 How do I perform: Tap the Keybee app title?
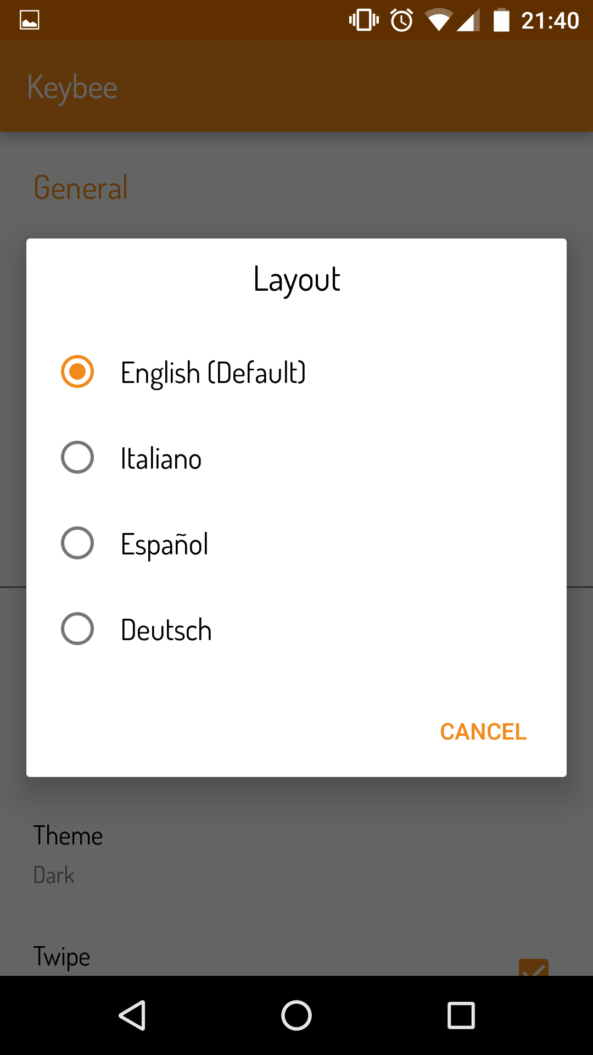pyautogui.click(x=72, y=87)
